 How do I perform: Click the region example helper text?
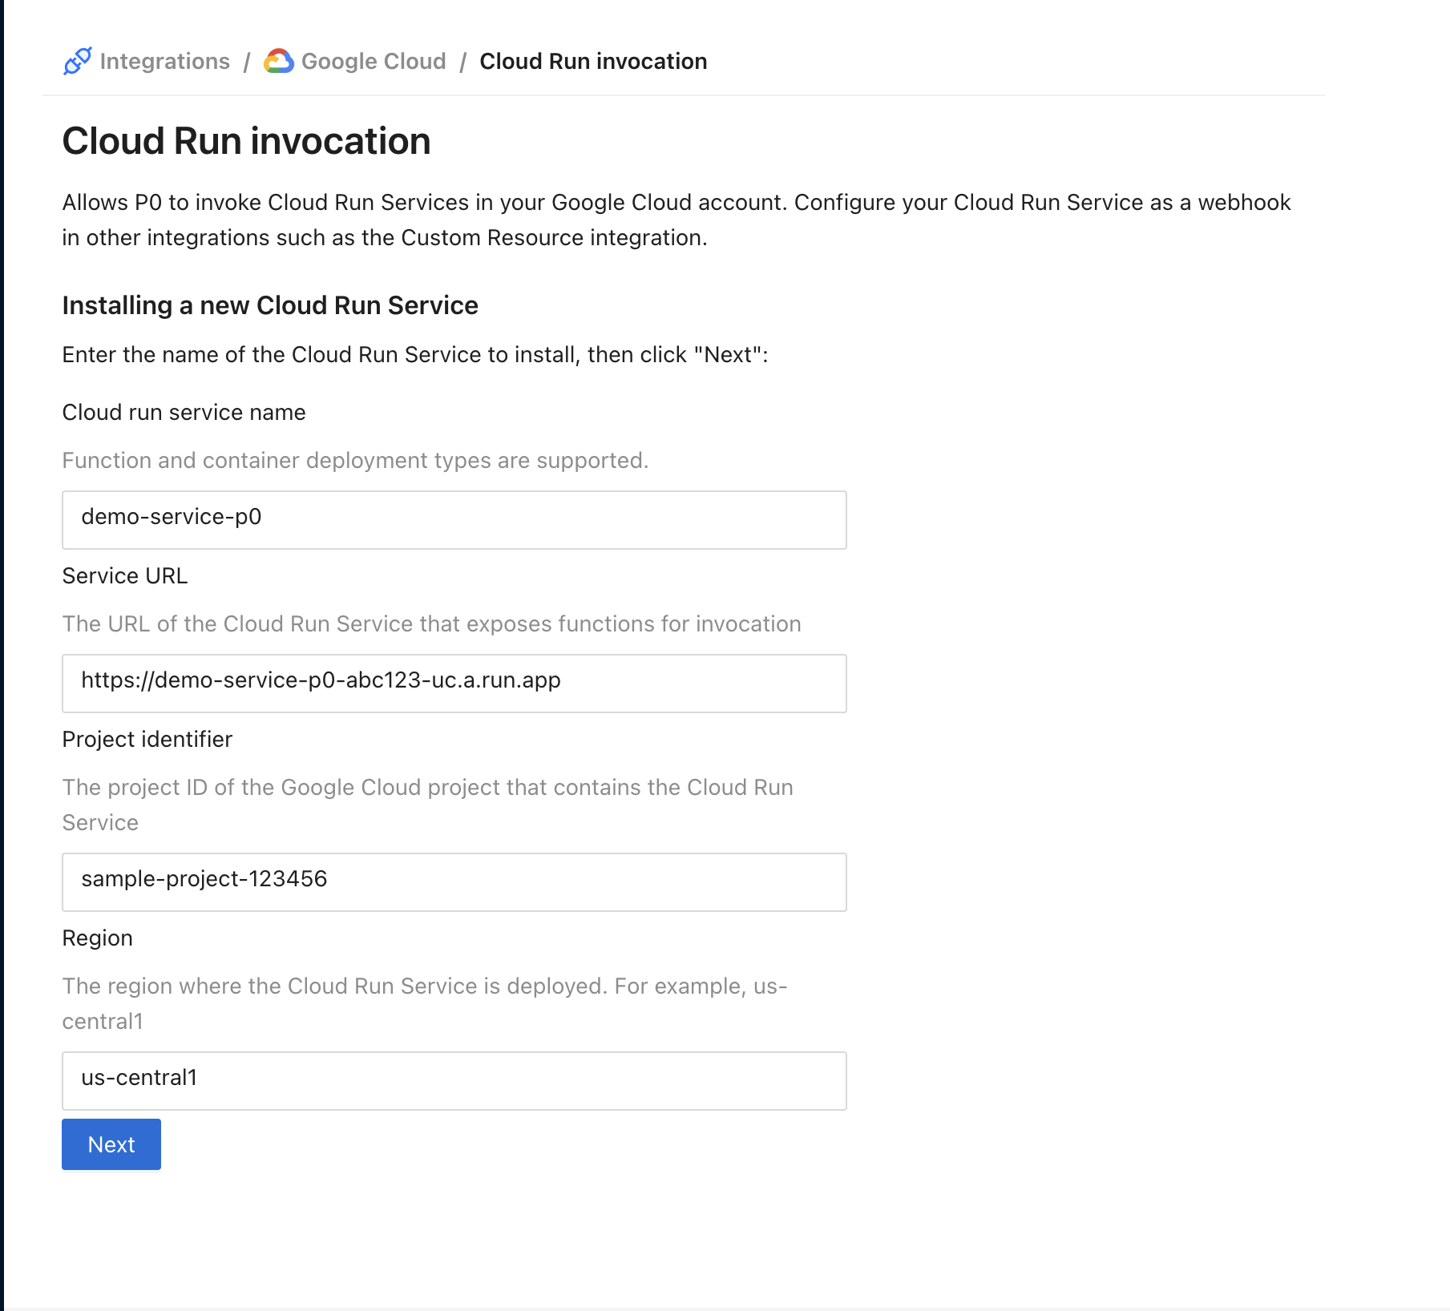pyautogui.click(x=424, y=1002)
